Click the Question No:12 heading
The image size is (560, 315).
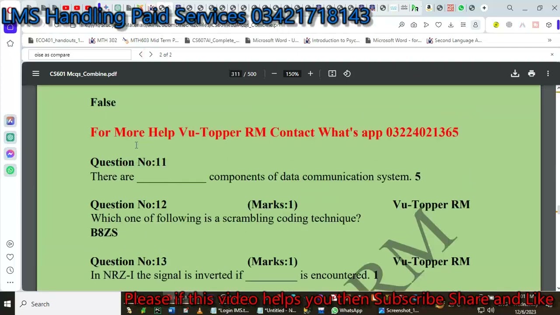[x=128, y=205]
